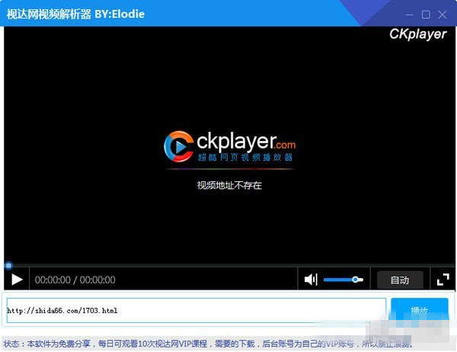Click the title 视达网视频解析器 BY:Elodie
Image resolution: width=457 pixels, height=352 pixels.
pyautogui.click(x=75, y=14)
